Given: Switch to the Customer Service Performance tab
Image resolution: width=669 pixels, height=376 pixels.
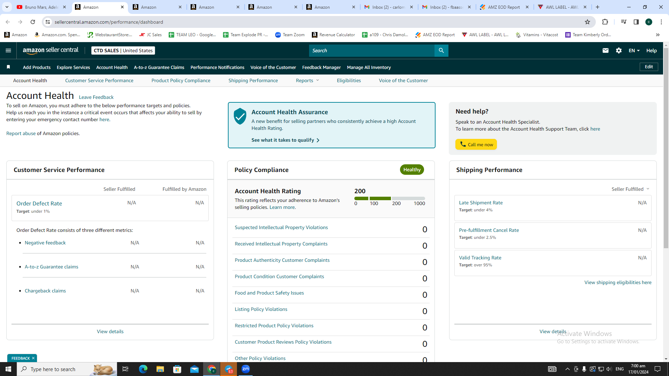Looking at the screenshot, I should pos(99,80).
